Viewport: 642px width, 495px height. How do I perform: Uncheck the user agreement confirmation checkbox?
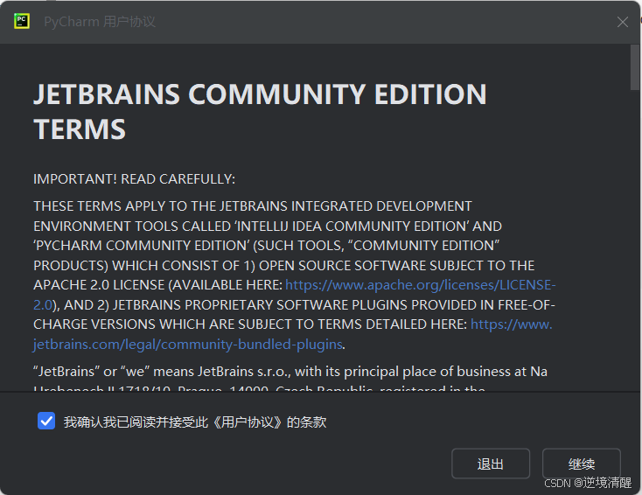point(46,421)
